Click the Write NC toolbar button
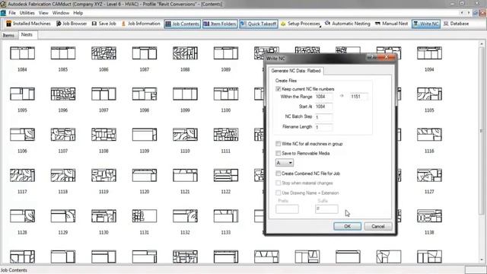 coord(426,24)
